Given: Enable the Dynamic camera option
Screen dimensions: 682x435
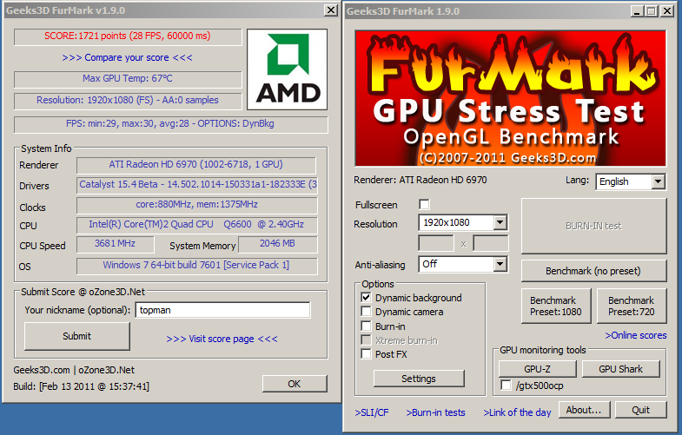Looking at the screenshot, I should pyautogui.click(x=367, y=312).
